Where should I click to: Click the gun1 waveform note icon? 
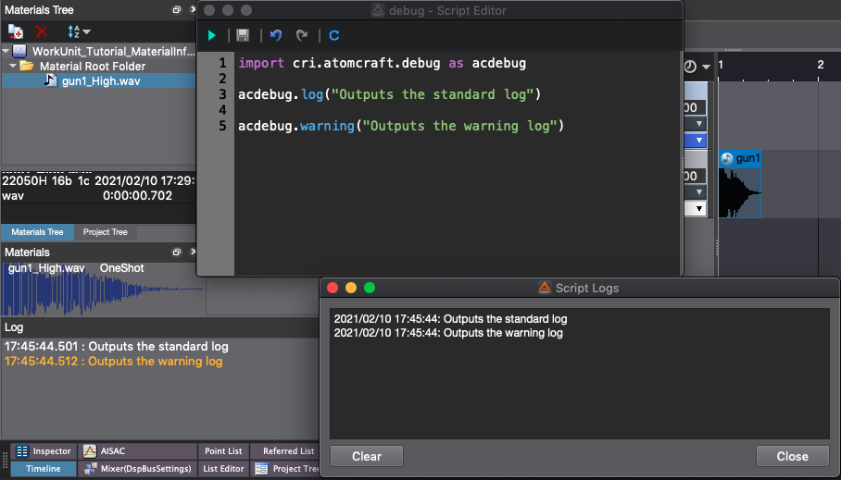click(727, 158)
